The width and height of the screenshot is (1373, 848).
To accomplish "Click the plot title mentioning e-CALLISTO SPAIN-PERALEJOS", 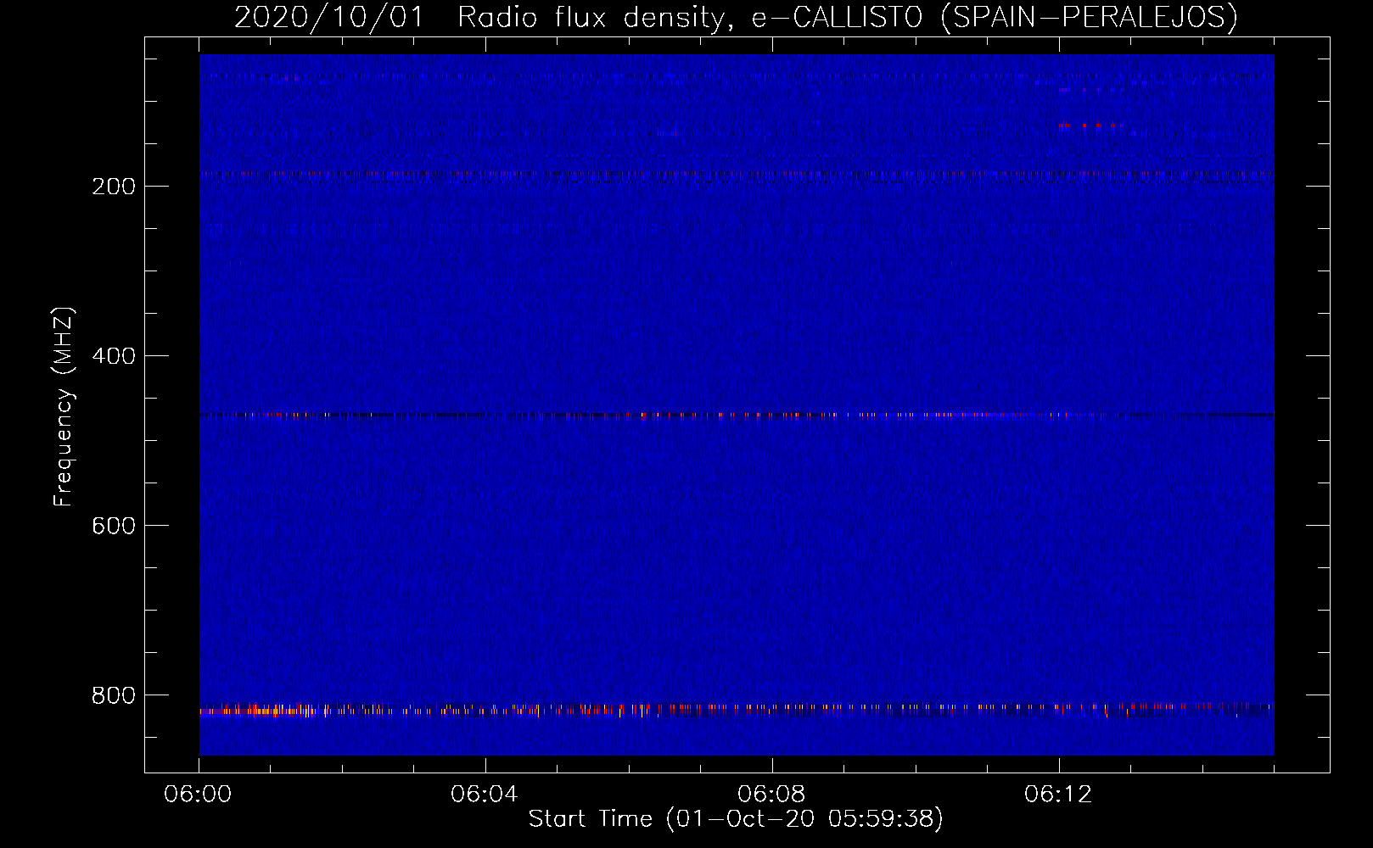I will (736, 17).
